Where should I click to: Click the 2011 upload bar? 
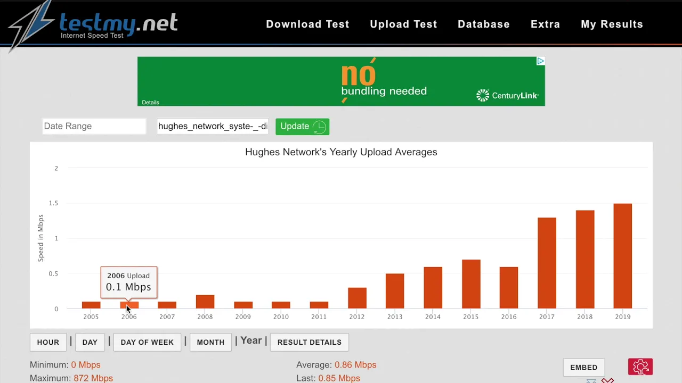(x=319, y=305)
